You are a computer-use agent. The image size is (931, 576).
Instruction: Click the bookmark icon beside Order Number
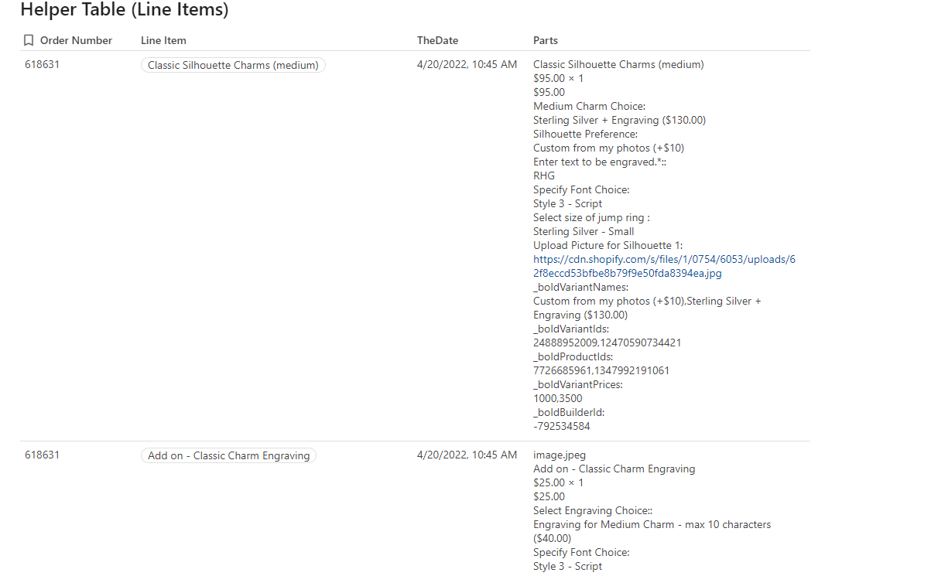point(29,40)
